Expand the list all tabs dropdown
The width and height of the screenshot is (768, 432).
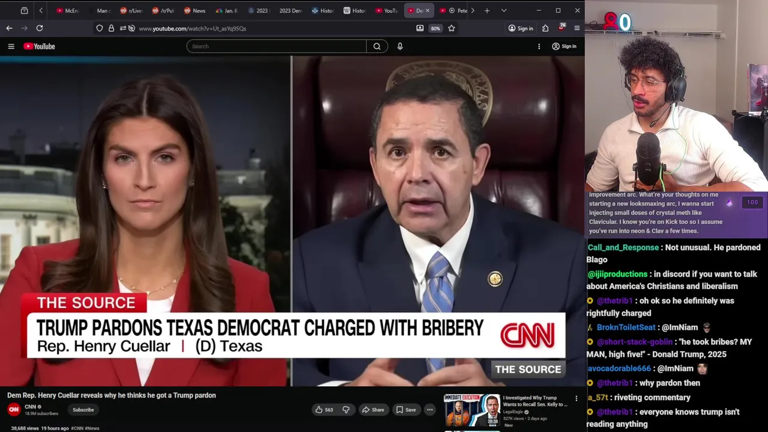pos(503,10)
